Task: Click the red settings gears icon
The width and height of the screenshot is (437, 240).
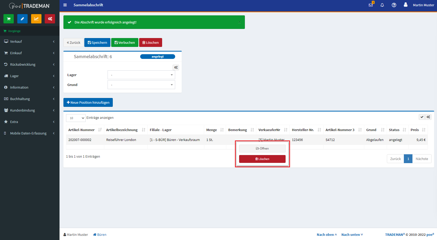Action: click(50, 19)
